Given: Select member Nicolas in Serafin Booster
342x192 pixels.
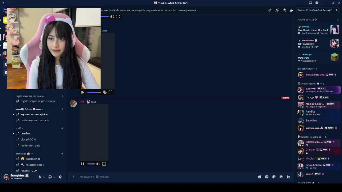Looking at the screenshot, I should (318, 158).
